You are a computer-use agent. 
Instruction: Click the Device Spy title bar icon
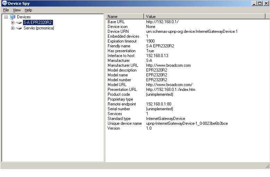point(5,3)
